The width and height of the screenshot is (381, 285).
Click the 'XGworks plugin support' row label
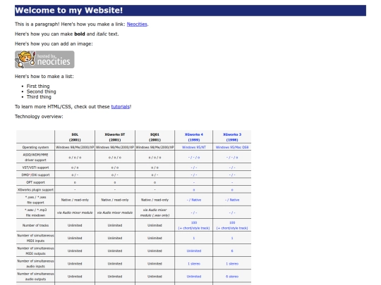35,190
